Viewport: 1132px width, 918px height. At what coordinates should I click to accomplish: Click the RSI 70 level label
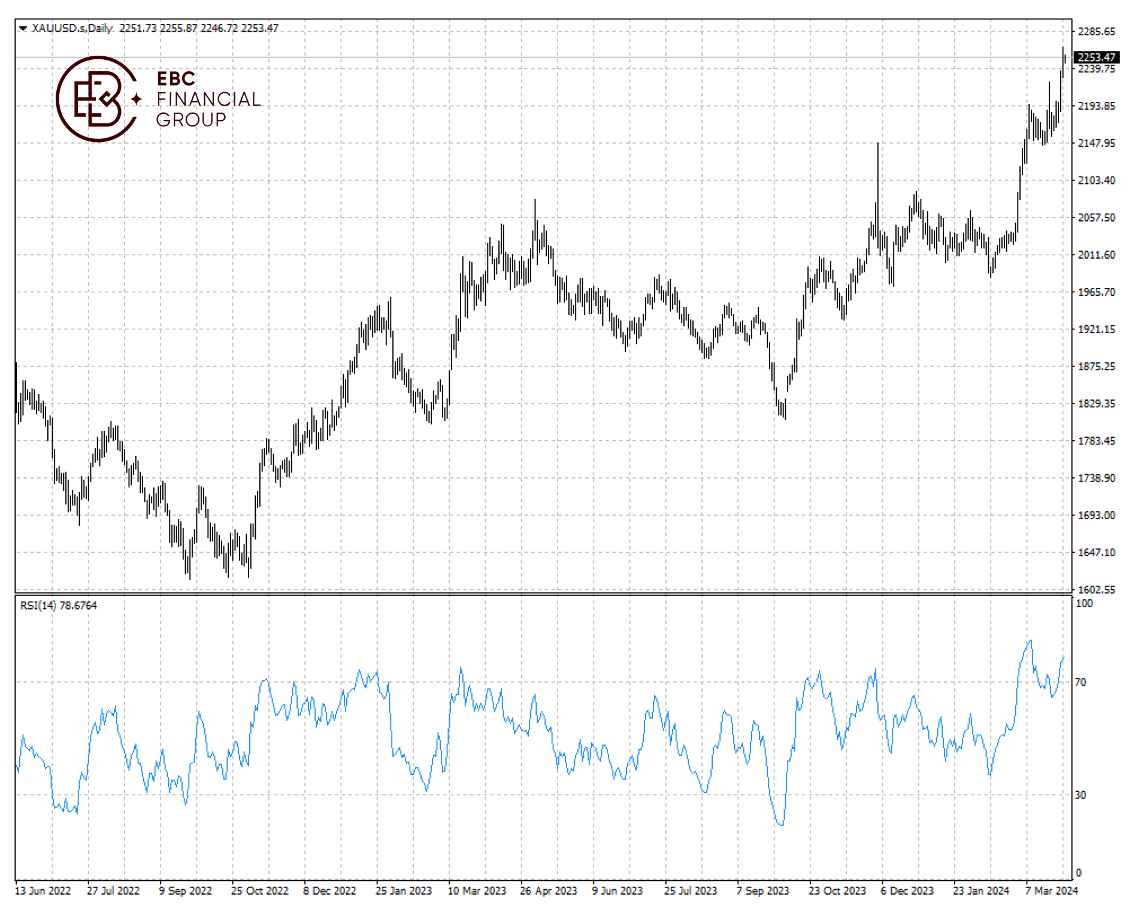pos(1080,682)
